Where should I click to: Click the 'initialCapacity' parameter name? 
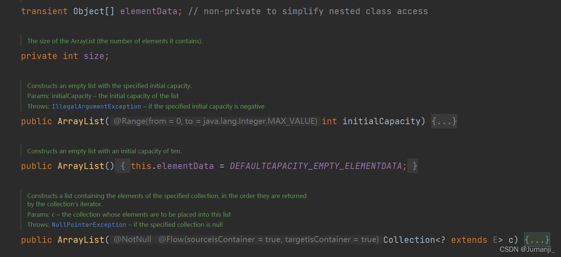(x=381, y=121)
